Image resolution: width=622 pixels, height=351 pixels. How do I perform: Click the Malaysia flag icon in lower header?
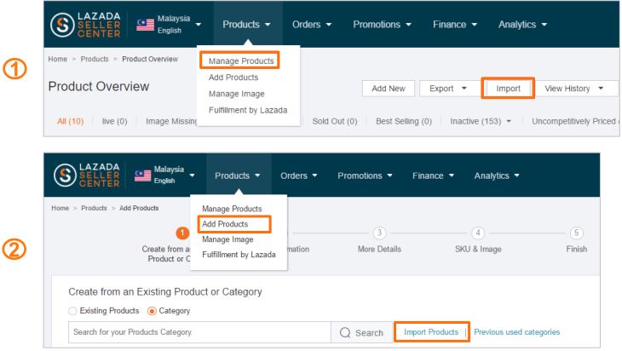click(x=143, y=175)
